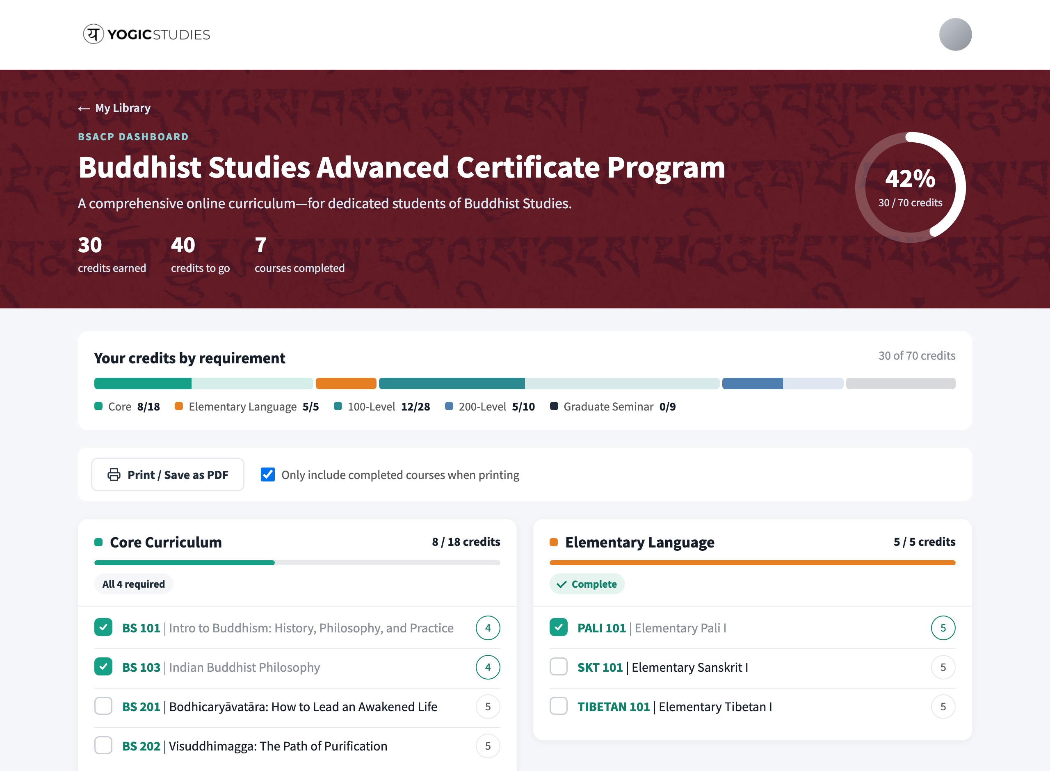1050x771 pixels.
Task: Check the BS 201 course checkbox
Action: coord(103,706)
